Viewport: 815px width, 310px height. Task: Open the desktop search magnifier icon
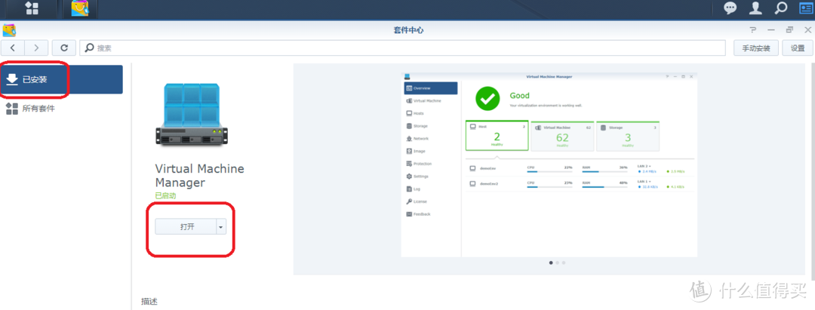pos(781,8)
